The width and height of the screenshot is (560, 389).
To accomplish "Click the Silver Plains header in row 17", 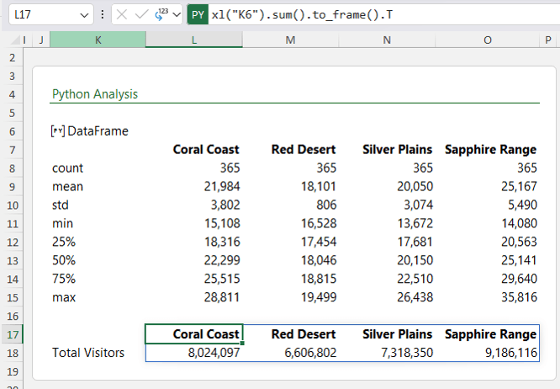I will [398, 334].
